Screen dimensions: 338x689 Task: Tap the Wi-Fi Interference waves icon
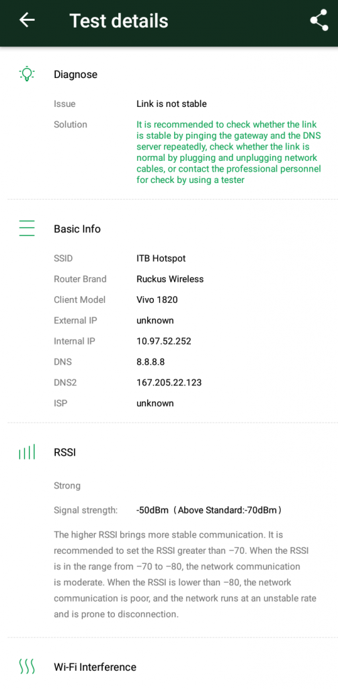point(27,667)
